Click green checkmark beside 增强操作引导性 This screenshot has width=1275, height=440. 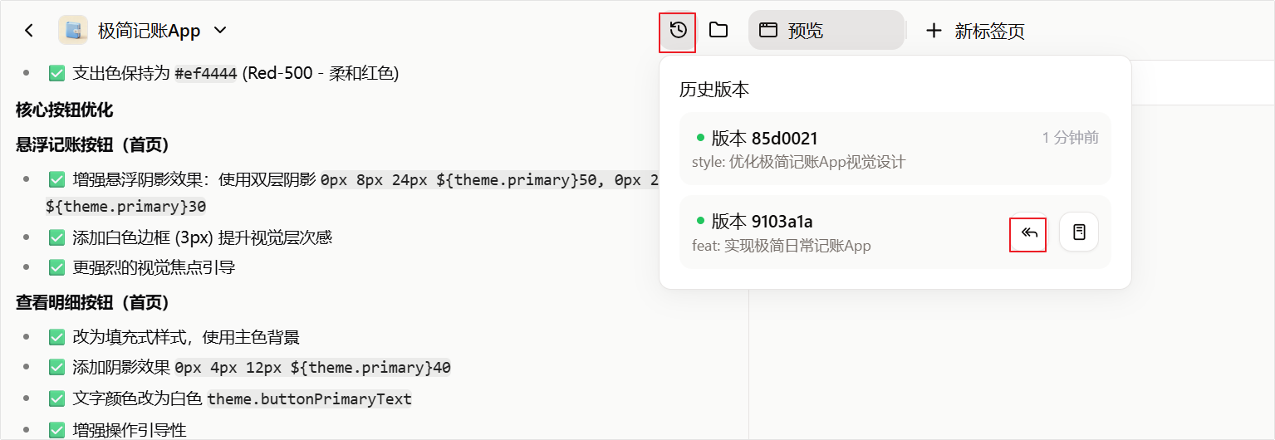(56, 430)
